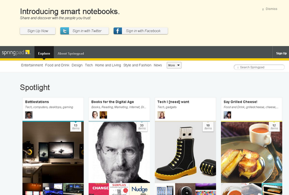Click the Sign Up Now button
This screenshot has height=195, width=289.
tap(38, 31)
